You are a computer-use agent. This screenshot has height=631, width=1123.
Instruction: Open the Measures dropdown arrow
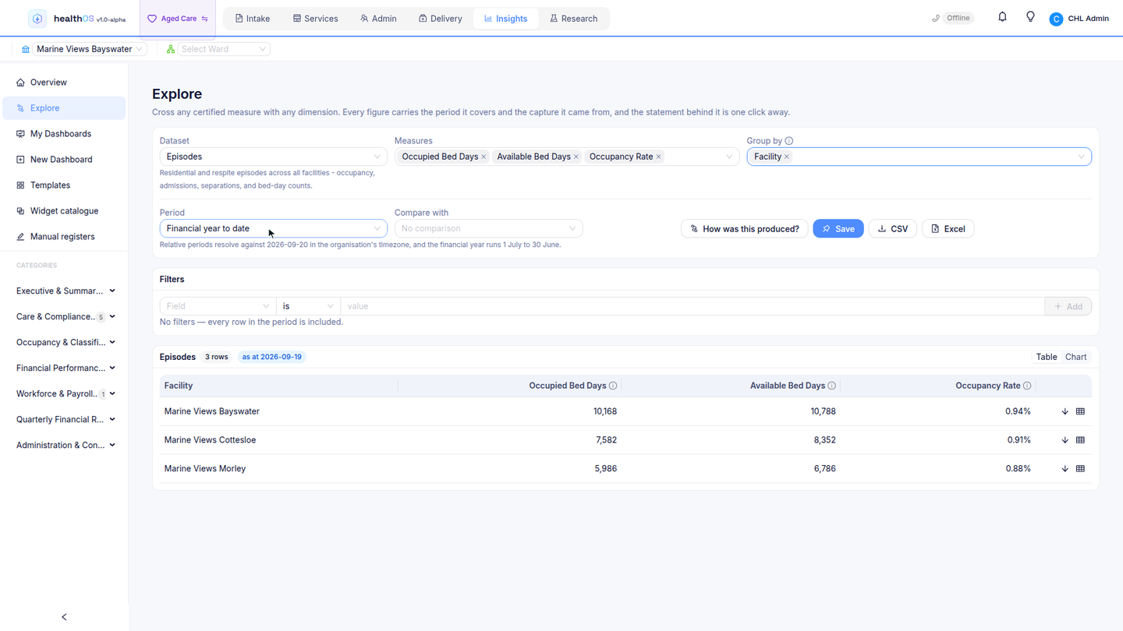coord(729,157)
